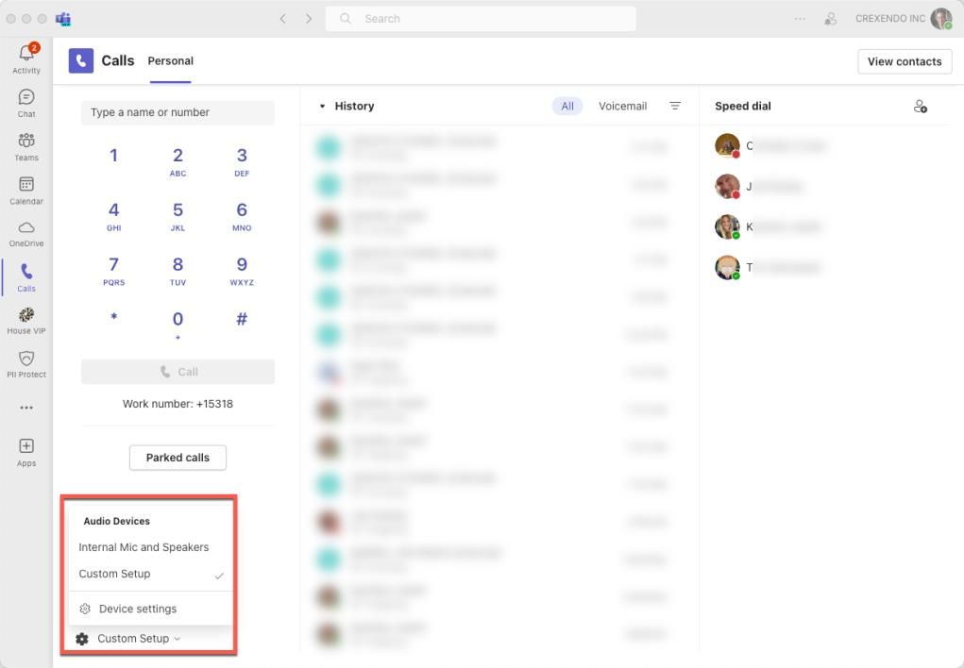The height and width of the screenshot is (668, 964).
Task: Open the PII Protect app
Action: (26, 365)
